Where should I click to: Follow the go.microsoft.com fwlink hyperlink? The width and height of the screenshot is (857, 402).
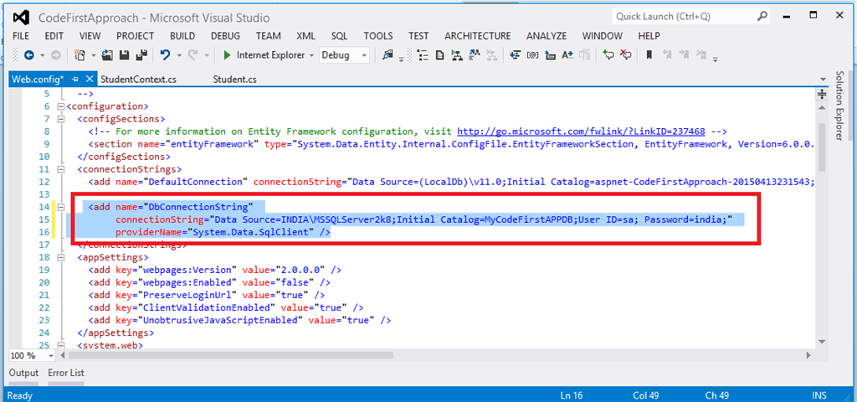pyautogui.click(x=581, y=131)
